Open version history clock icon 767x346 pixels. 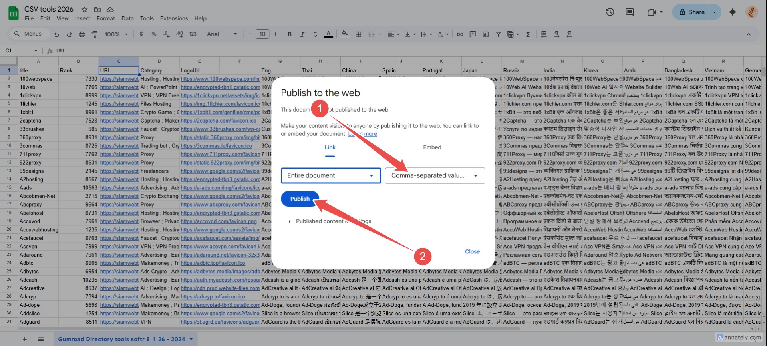[610, 12]
